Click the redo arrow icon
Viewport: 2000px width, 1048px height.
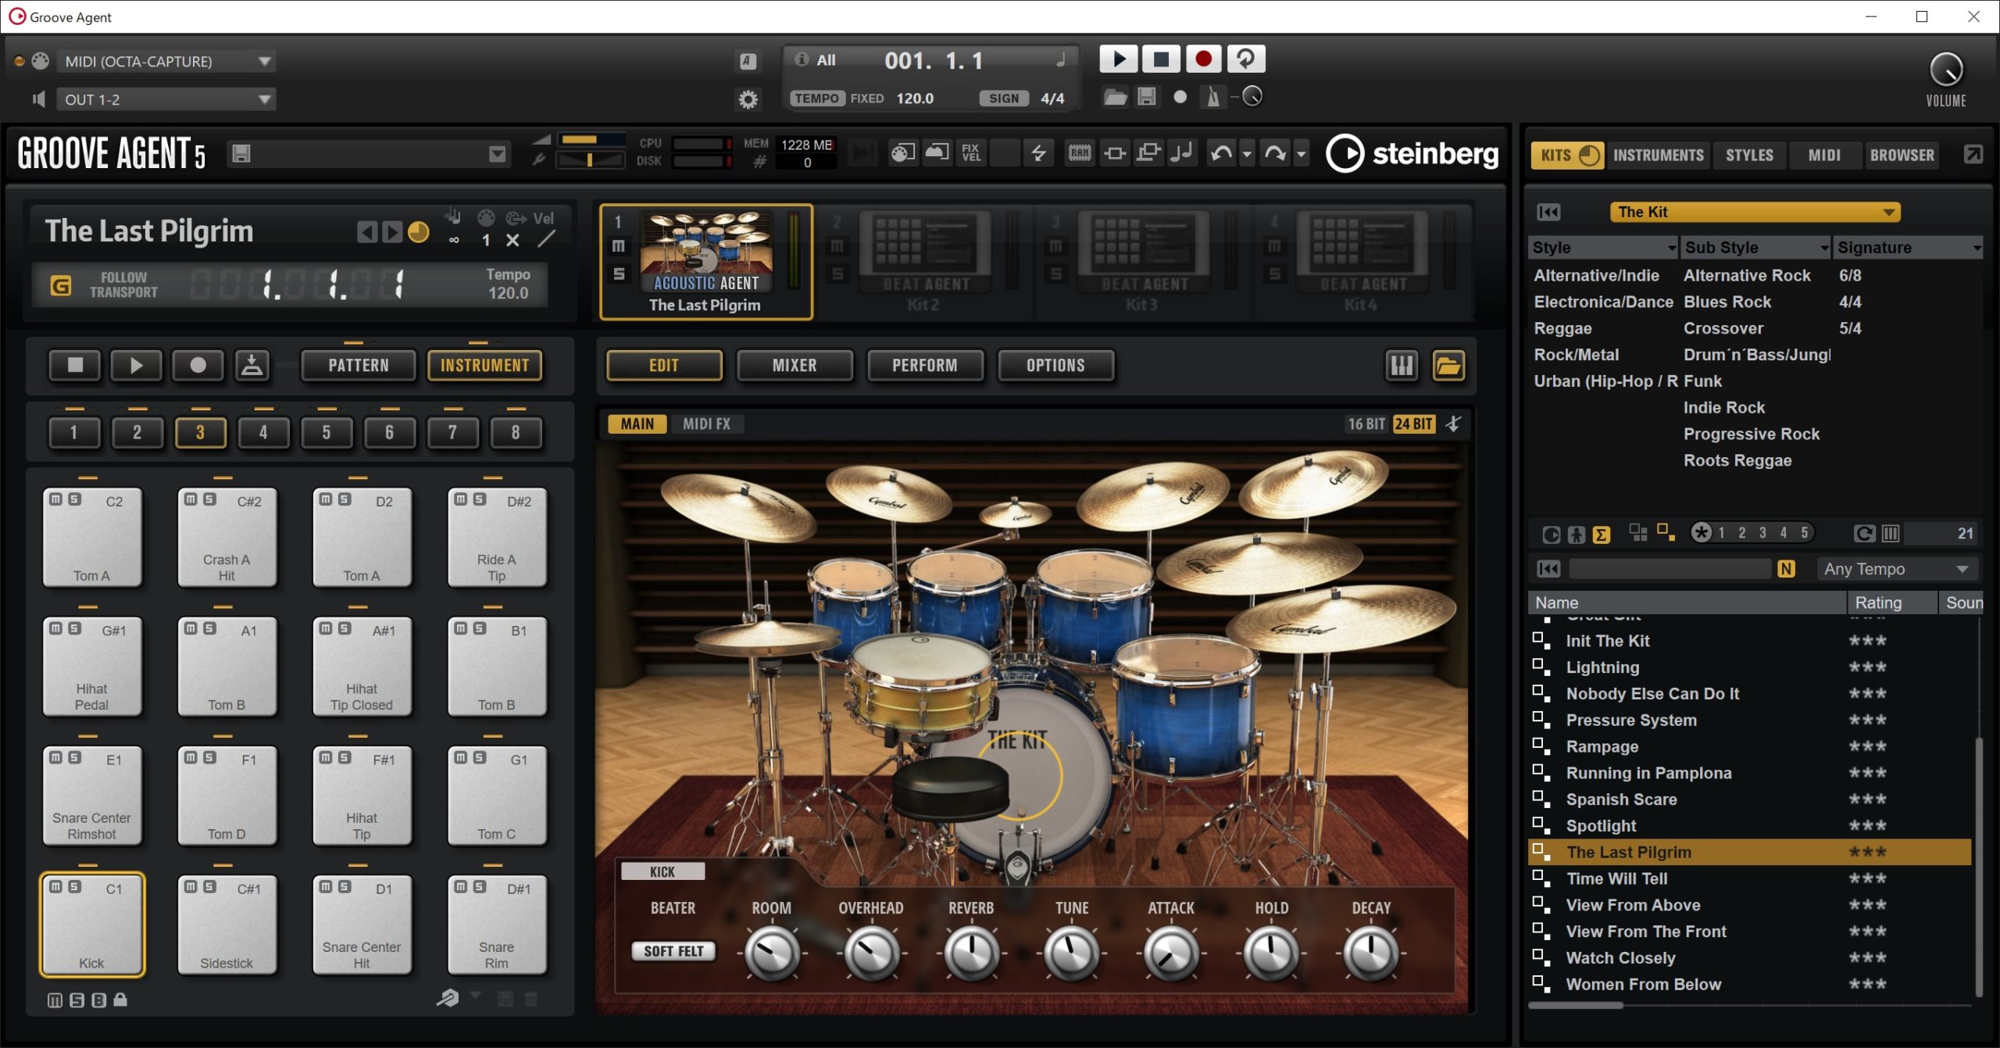coord(1275,153)
